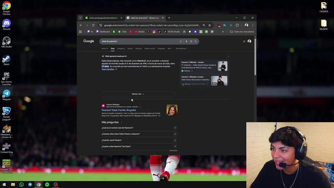
Task: Expand ¿Cuánto mide Peereira7 YouTuber?
Action: coord(139,146)
